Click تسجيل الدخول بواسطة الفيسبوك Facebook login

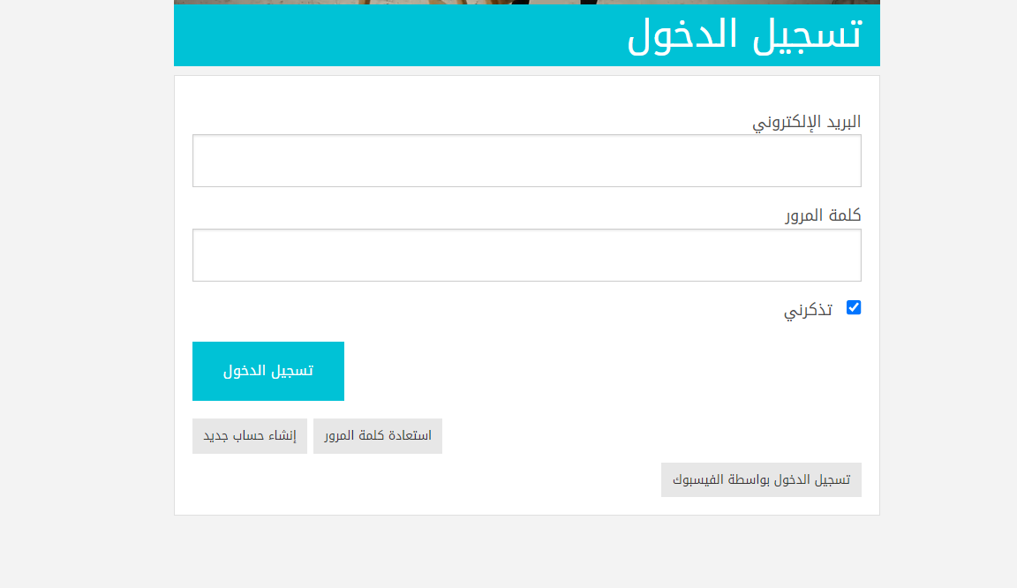[761, 479]
